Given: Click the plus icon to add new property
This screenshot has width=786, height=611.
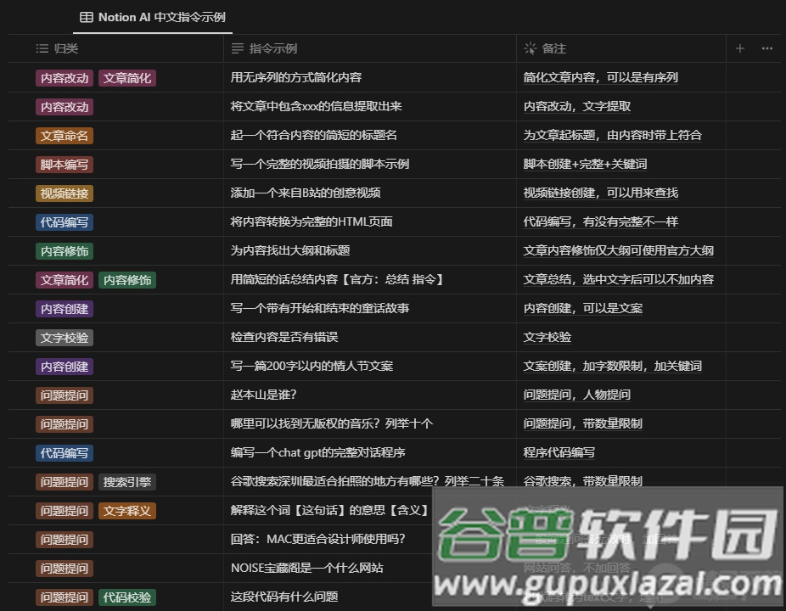Looking at the screenshot, I should [739, 48].
